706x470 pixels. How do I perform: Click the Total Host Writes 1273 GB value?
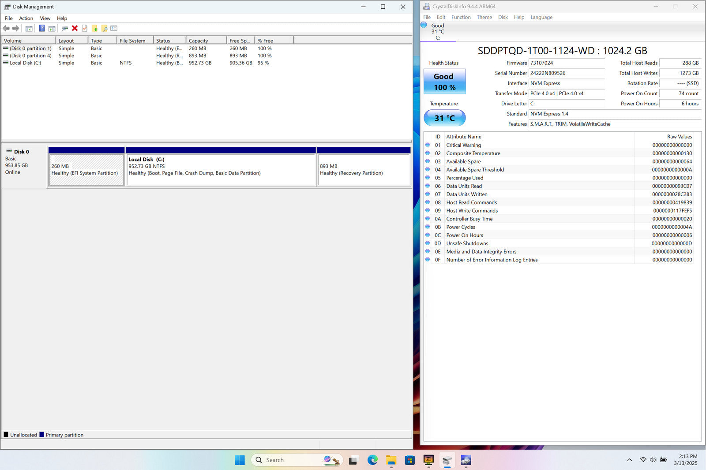(680, 73)
